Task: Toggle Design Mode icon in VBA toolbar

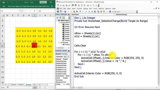Action: pyautogui.click(x=95, y=12)
